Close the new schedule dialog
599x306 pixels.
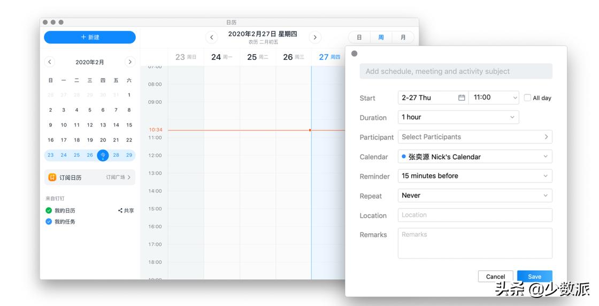pyautogui.click(x=354, y=53)
